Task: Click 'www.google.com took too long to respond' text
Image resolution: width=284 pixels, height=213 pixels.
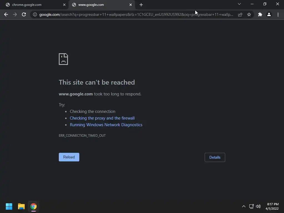Action: (x=100, y=94)
